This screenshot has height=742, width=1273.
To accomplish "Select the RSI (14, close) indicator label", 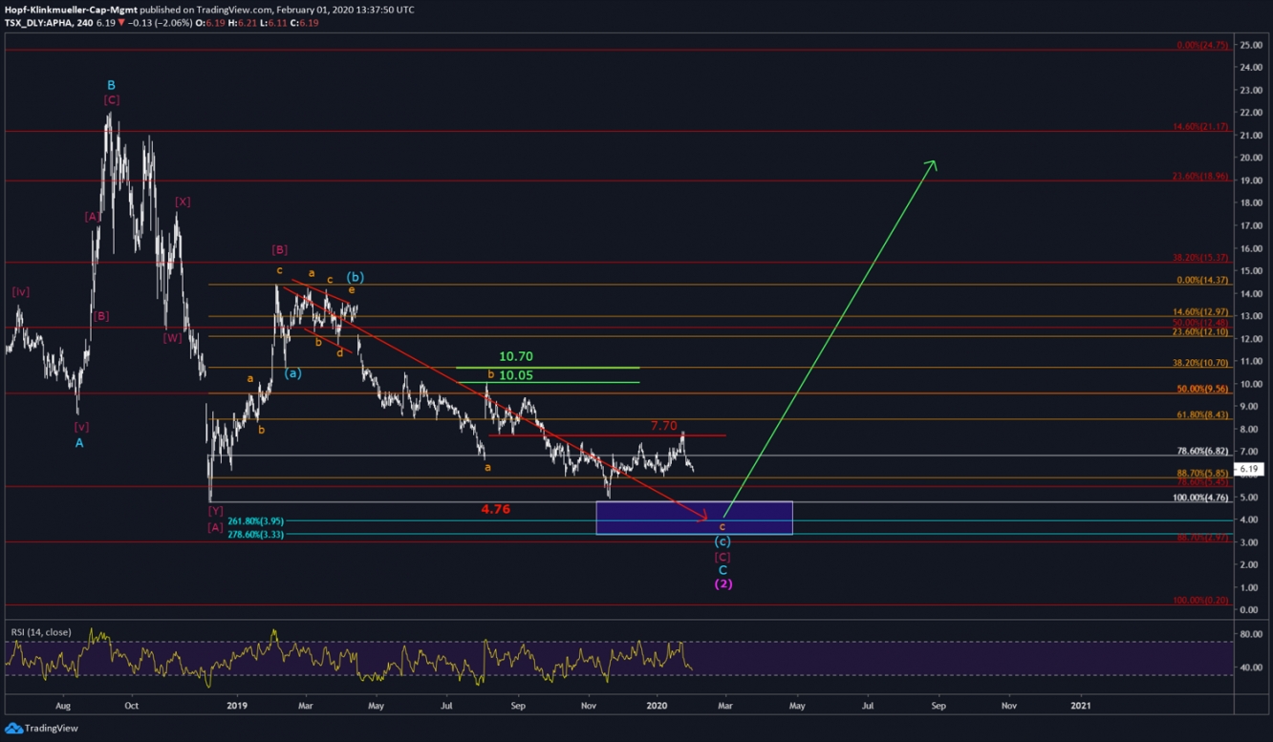I will click(x=40, y=631).
